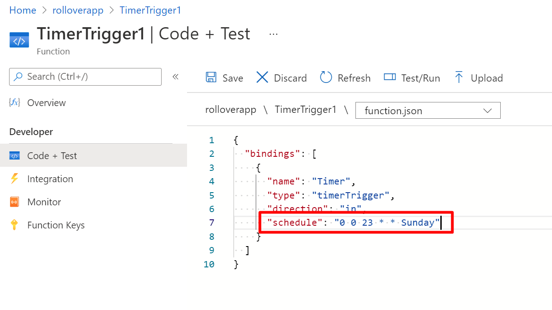Click the schedule line in code editor

click(353, 223)
